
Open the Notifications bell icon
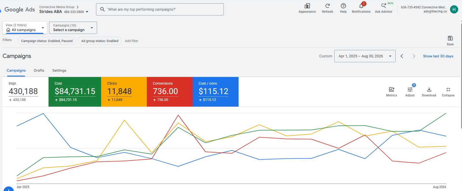(361, 6)
